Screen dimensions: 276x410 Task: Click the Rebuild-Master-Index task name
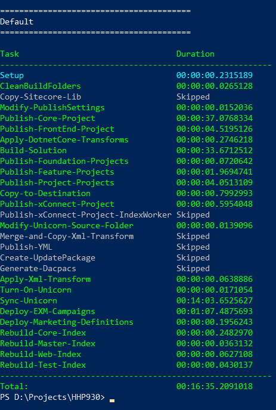click(48, 344)
